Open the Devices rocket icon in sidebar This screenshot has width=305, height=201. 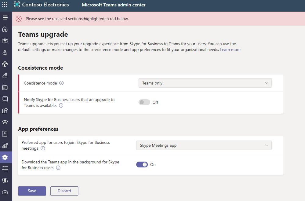click(x=5, y=53)
